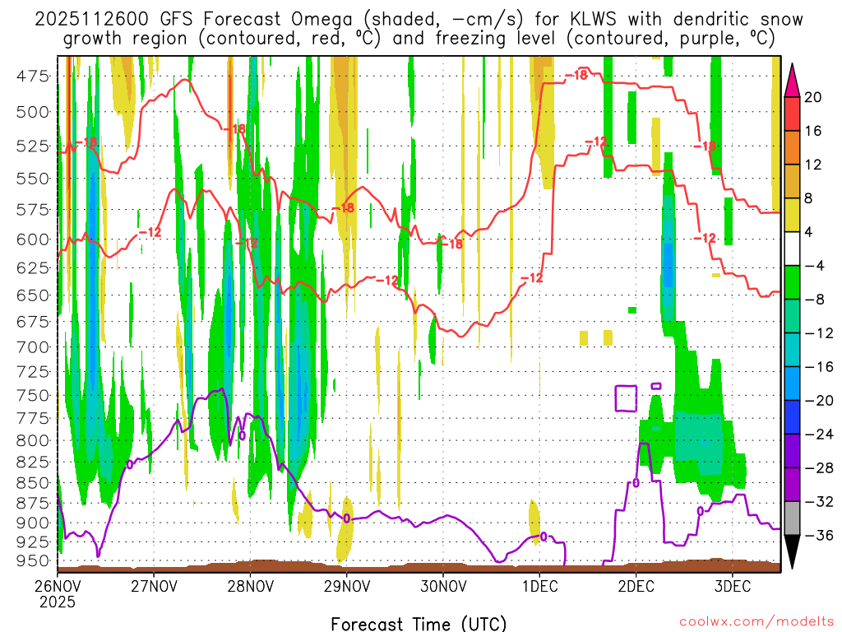Select the 750 pressure level label

coord(33,396)
